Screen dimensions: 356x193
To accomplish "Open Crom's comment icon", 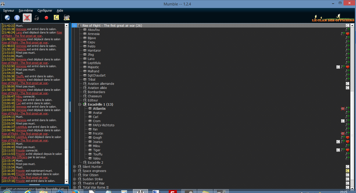I will click(343, 121).
